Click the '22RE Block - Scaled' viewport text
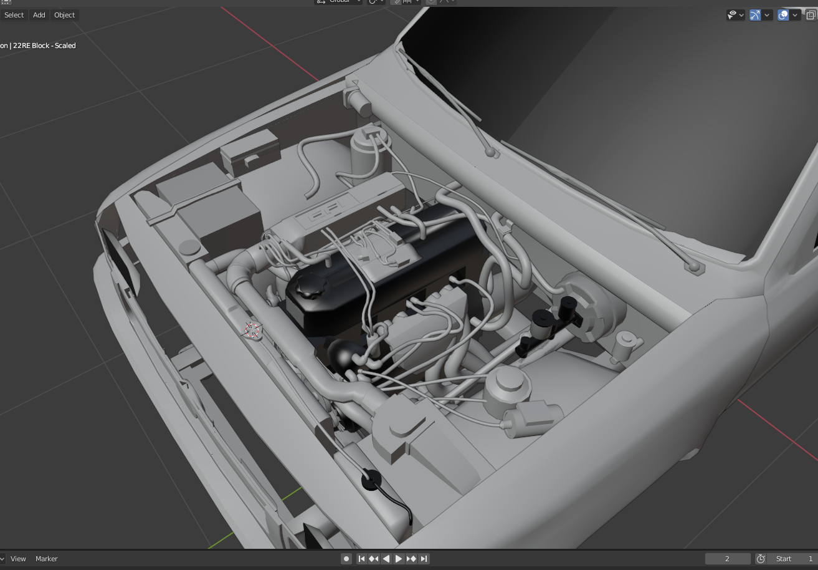Viewport: 818px width, 570px height. [x=44, y=46]
